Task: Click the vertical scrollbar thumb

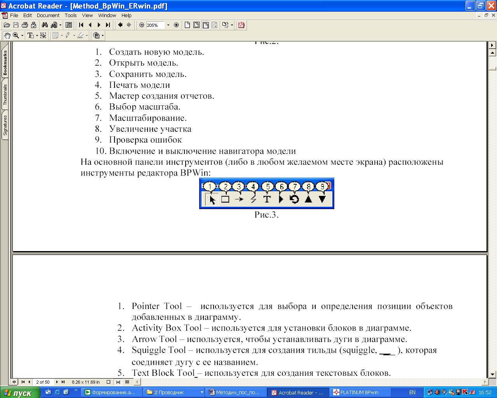Action: [493, 68]
